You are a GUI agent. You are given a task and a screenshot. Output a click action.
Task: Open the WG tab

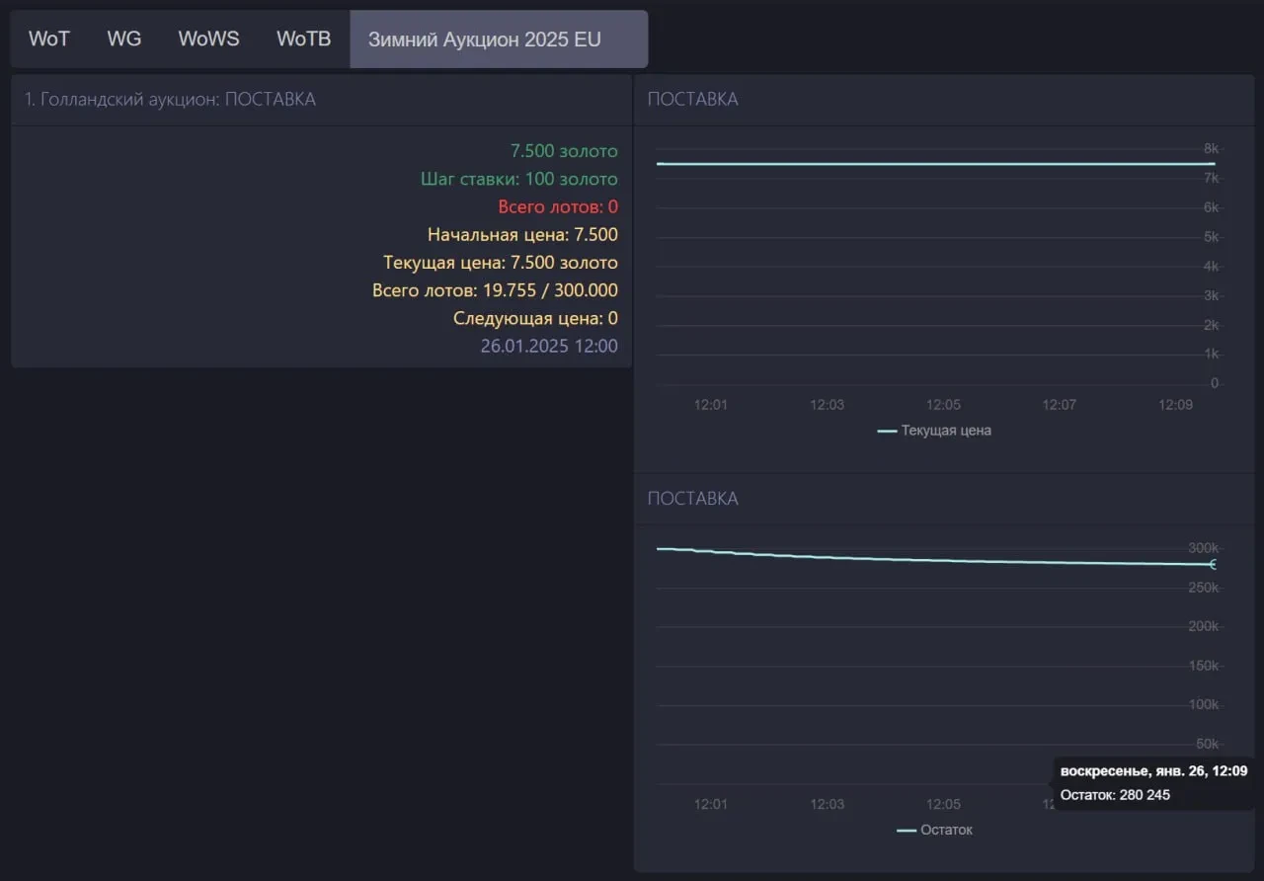tap(124, 40)
